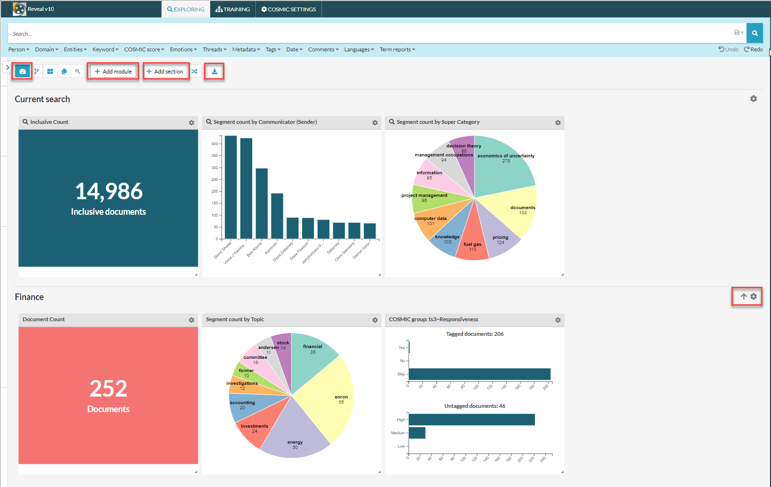Expand the Emotions dropdown
Screen dimensions: 771x487
click(183, 49)
